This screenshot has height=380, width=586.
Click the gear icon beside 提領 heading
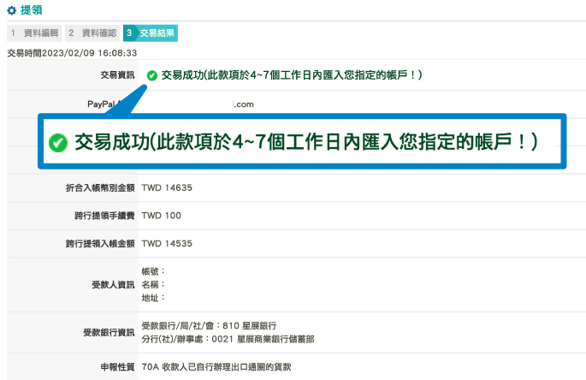pyautogui.click(x=11, y=10)
